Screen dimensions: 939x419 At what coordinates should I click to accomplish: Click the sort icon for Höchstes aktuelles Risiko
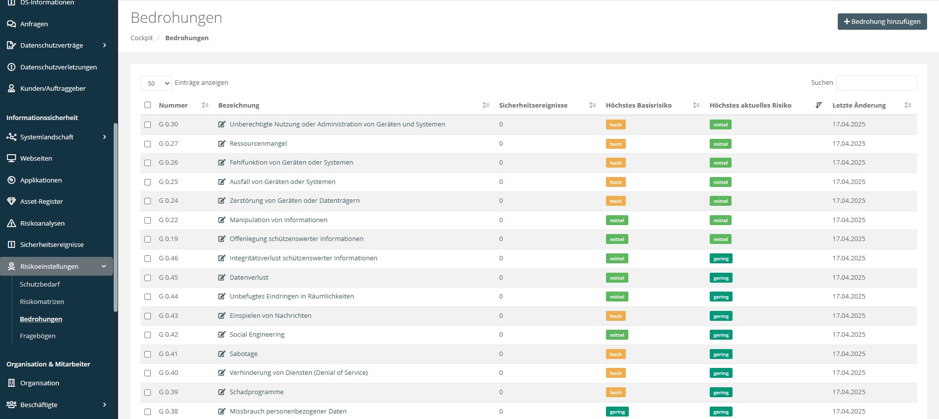click(819, 105)
